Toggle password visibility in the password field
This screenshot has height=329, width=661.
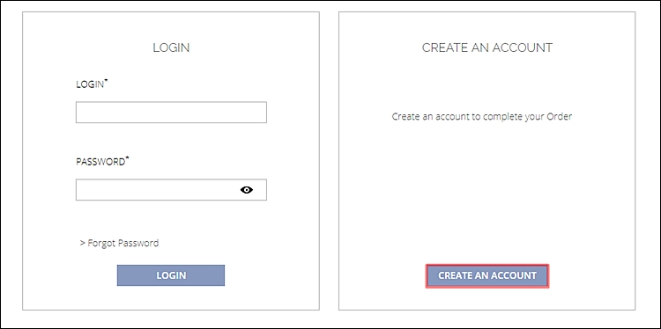click(247, 190)
